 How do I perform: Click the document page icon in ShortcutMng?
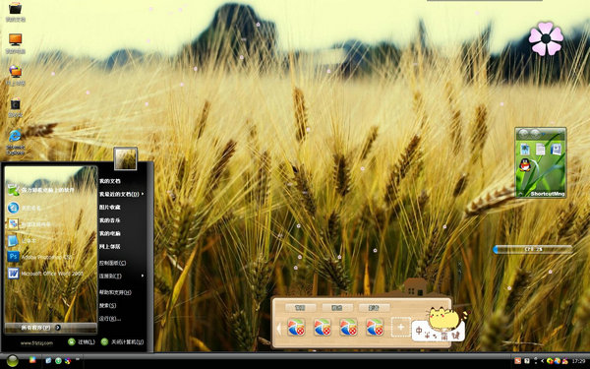(541, 150)
